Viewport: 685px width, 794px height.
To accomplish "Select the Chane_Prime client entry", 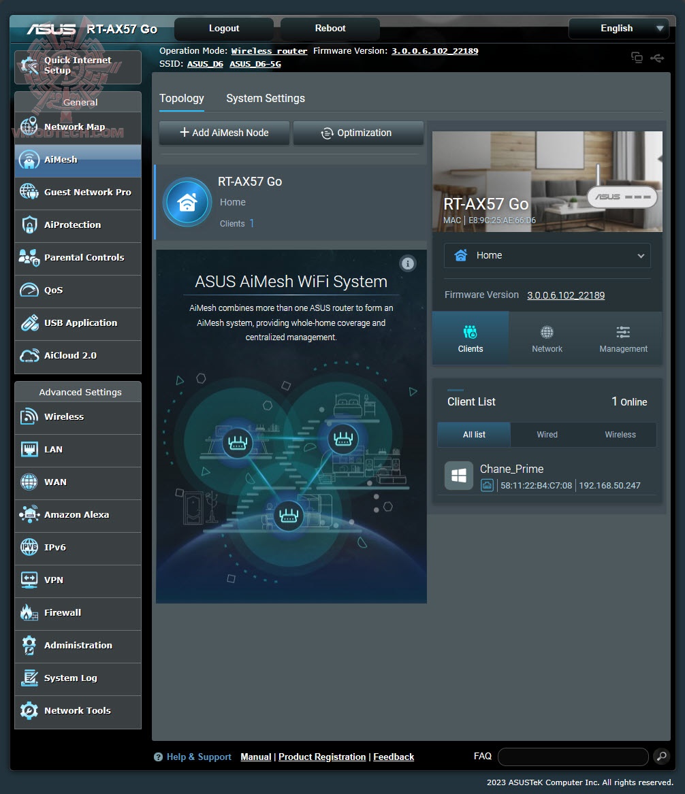I will (x=547, y=476).
